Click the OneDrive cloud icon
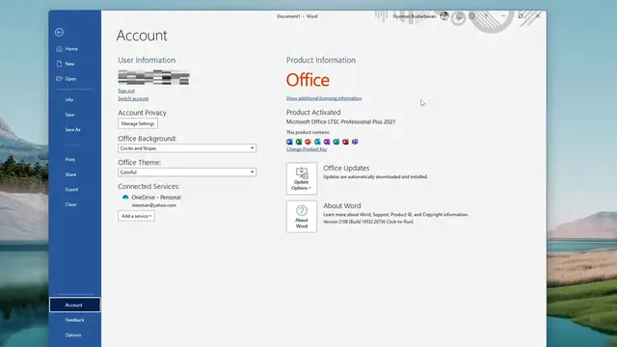Viewport: 617px width, 347px height. coord(125,197)
